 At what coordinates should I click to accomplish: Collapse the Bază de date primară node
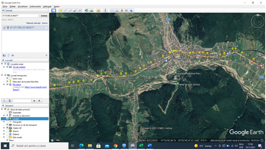2,109
